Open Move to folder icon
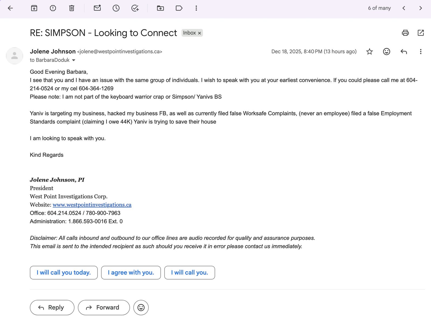The image size is (431, 334). (x=160, y=8)
